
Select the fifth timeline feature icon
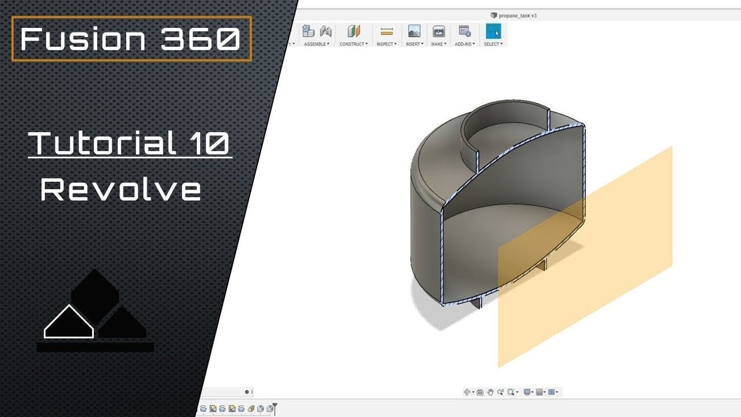coord(241,409)
